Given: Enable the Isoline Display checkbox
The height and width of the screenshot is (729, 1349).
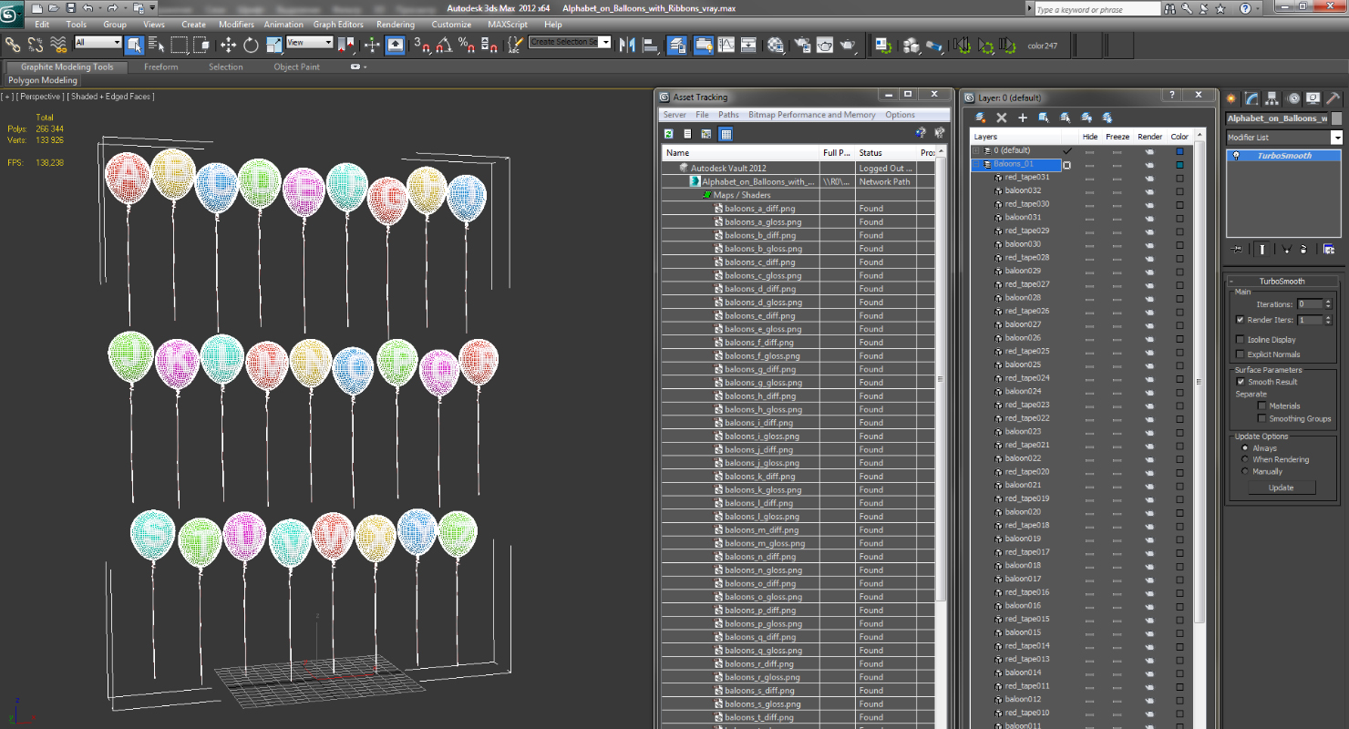Looking at the screenshot, I should coord(1240,340).
